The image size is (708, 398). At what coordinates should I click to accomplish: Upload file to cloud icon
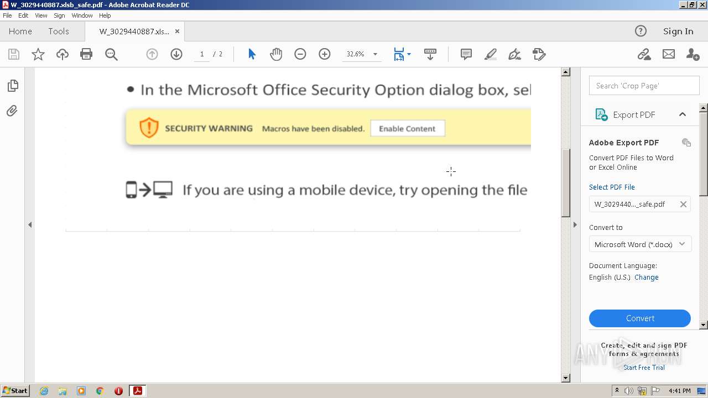[63, 54]
